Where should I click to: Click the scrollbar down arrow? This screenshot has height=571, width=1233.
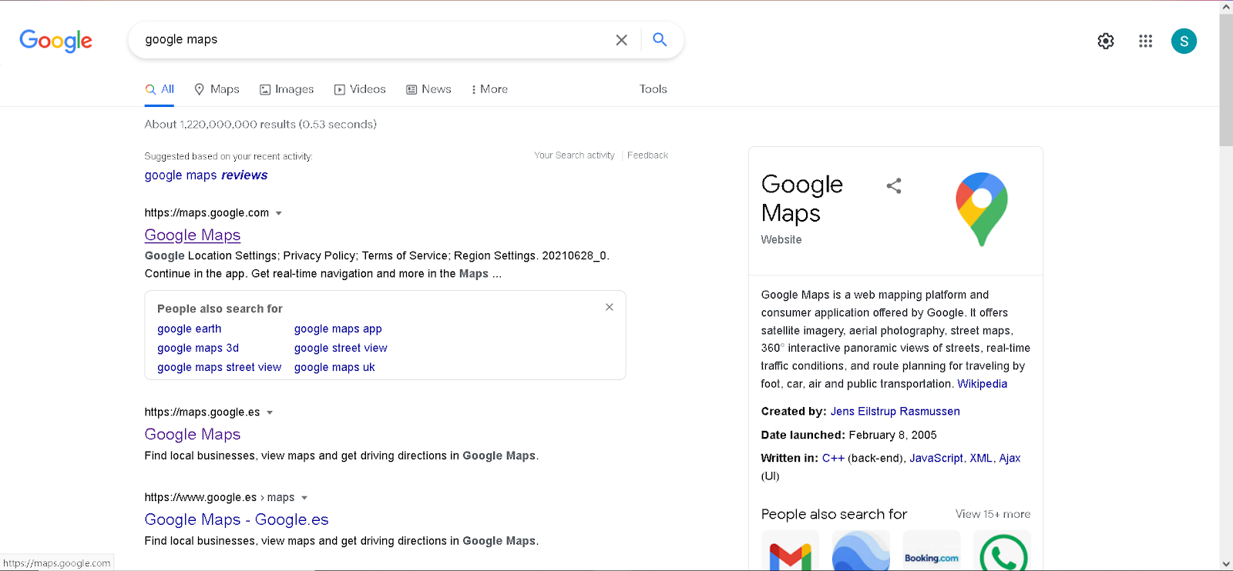click(x=1226, y=564)
